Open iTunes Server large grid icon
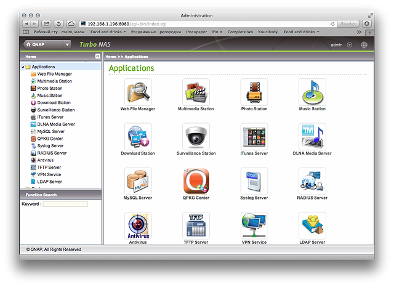 (254, 137)
